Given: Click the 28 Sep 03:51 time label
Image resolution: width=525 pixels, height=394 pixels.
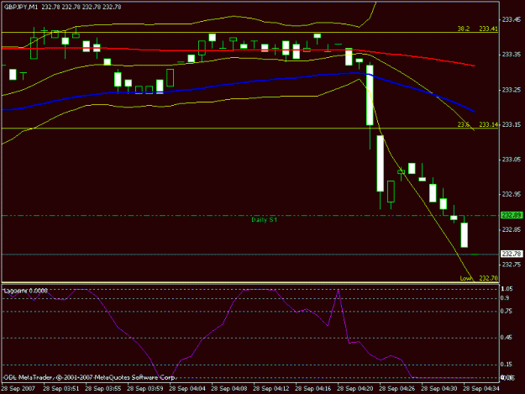Looking at the screenshot, I should tap(61, 388).
